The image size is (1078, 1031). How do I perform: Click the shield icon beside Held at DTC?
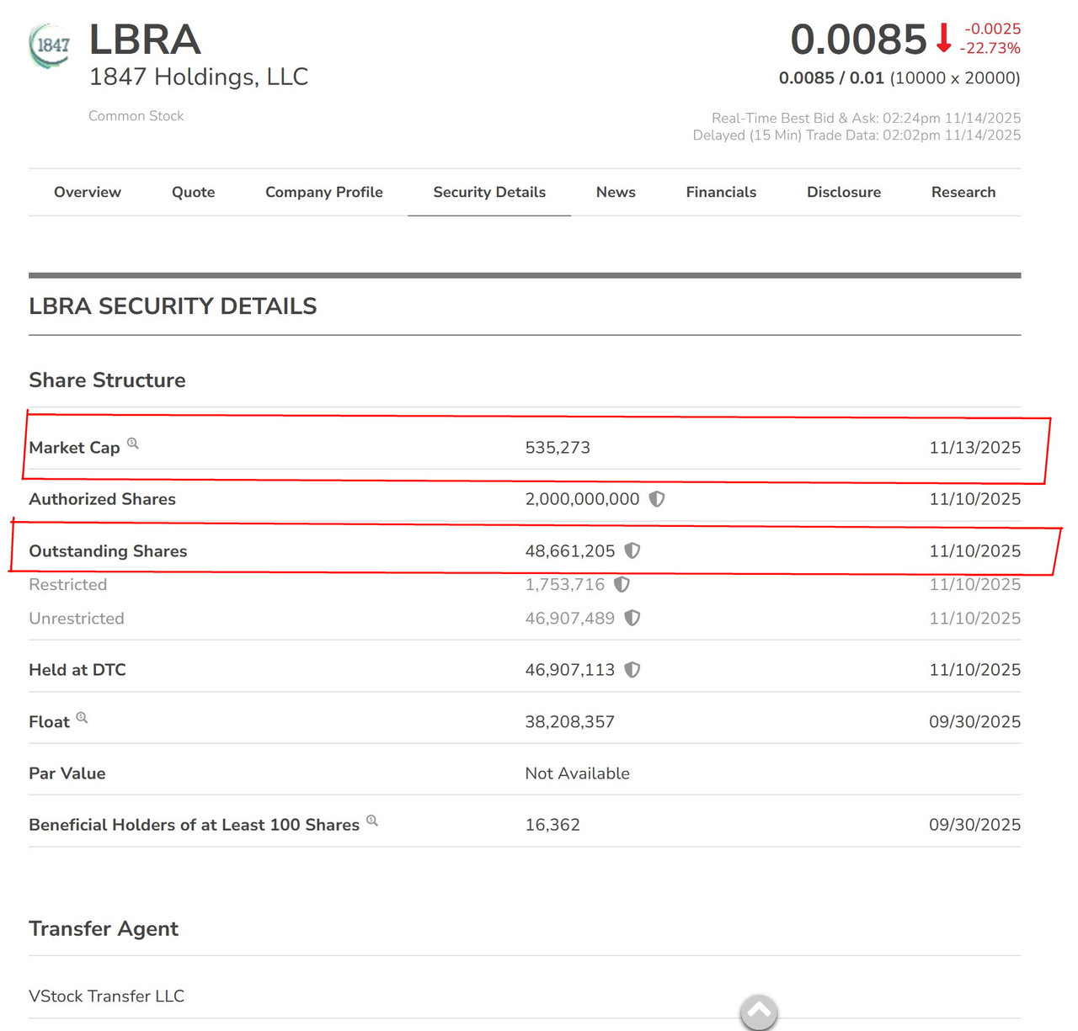click(632, 670)
